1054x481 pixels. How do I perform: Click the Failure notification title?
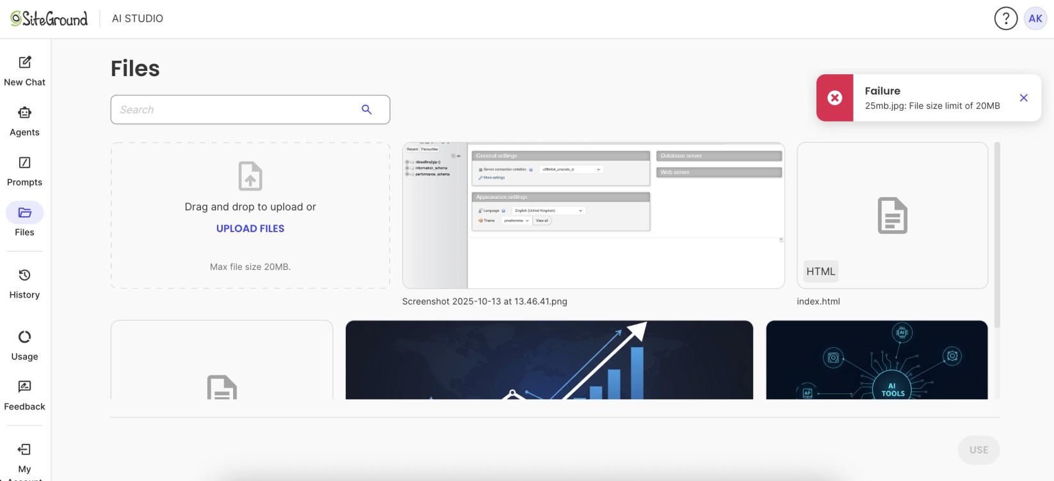(x=882, y=91)
